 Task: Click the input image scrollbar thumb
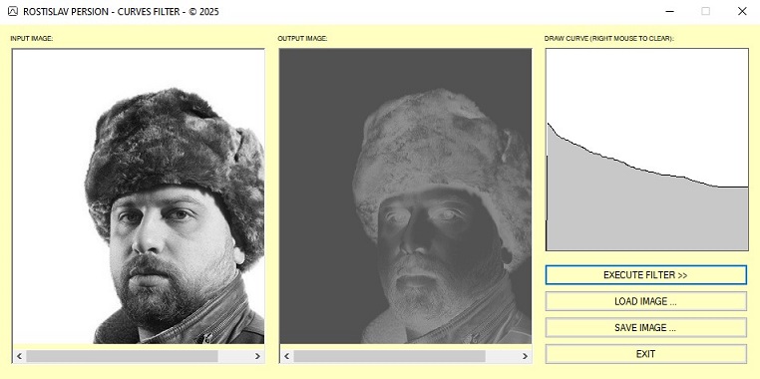point(122,356)
